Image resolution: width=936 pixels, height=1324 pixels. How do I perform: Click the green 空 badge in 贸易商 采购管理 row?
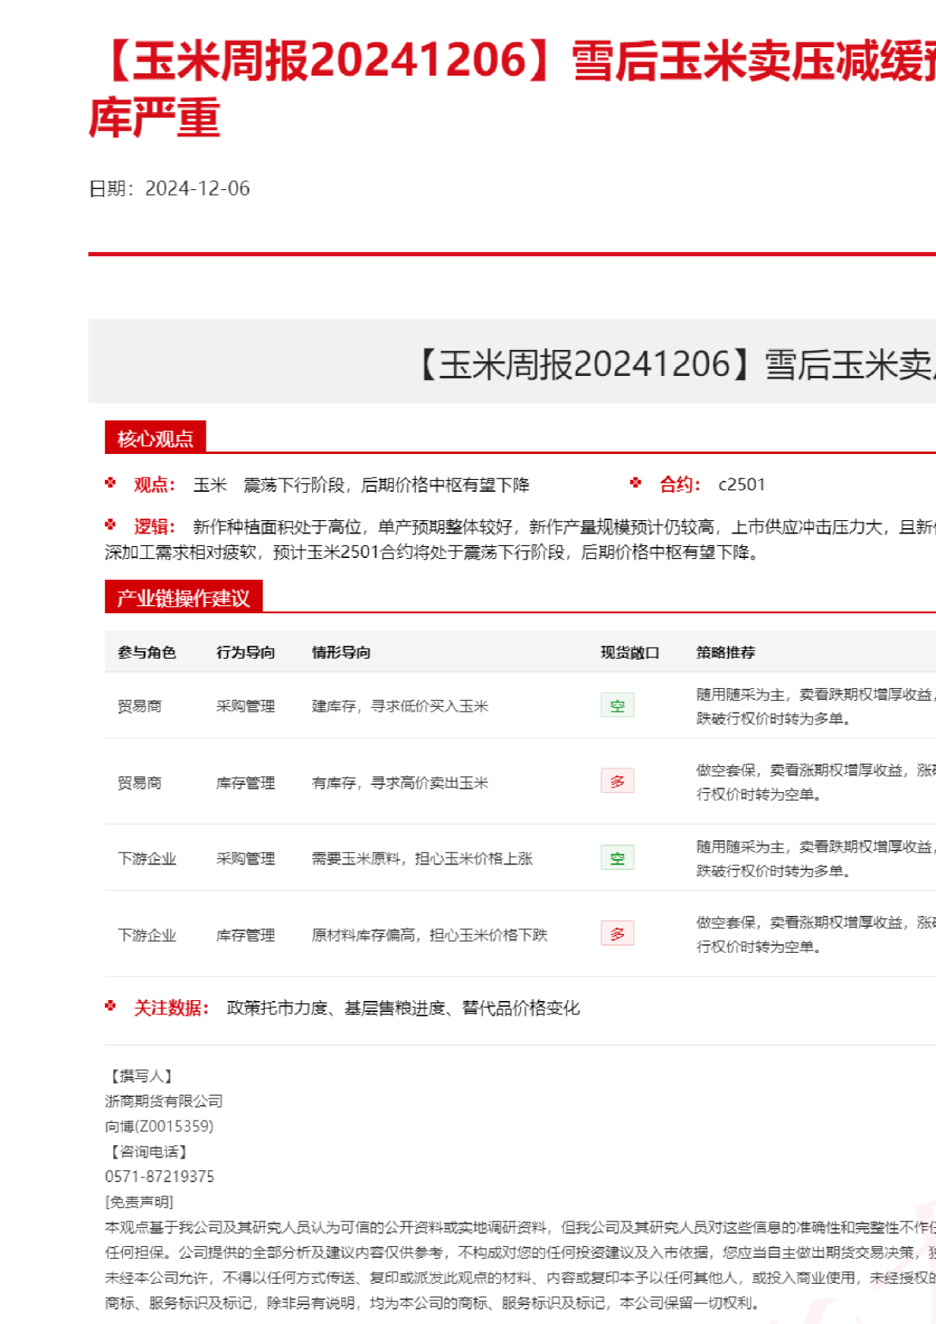[617, 705]
